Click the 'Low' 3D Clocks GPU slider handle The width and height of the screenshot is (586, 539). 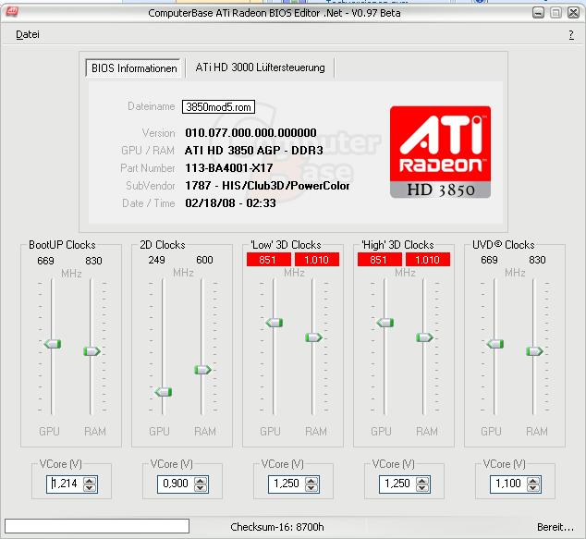275,323
